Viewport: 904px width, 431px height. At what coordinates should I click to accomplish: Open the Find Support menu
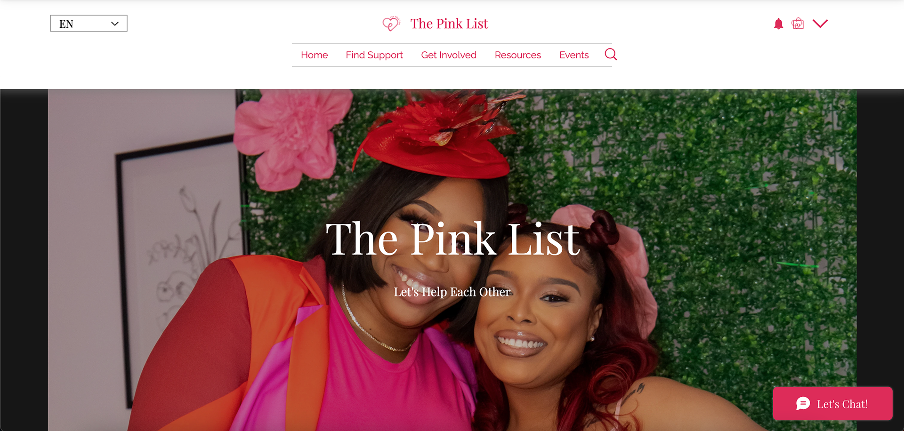point(374,55)
